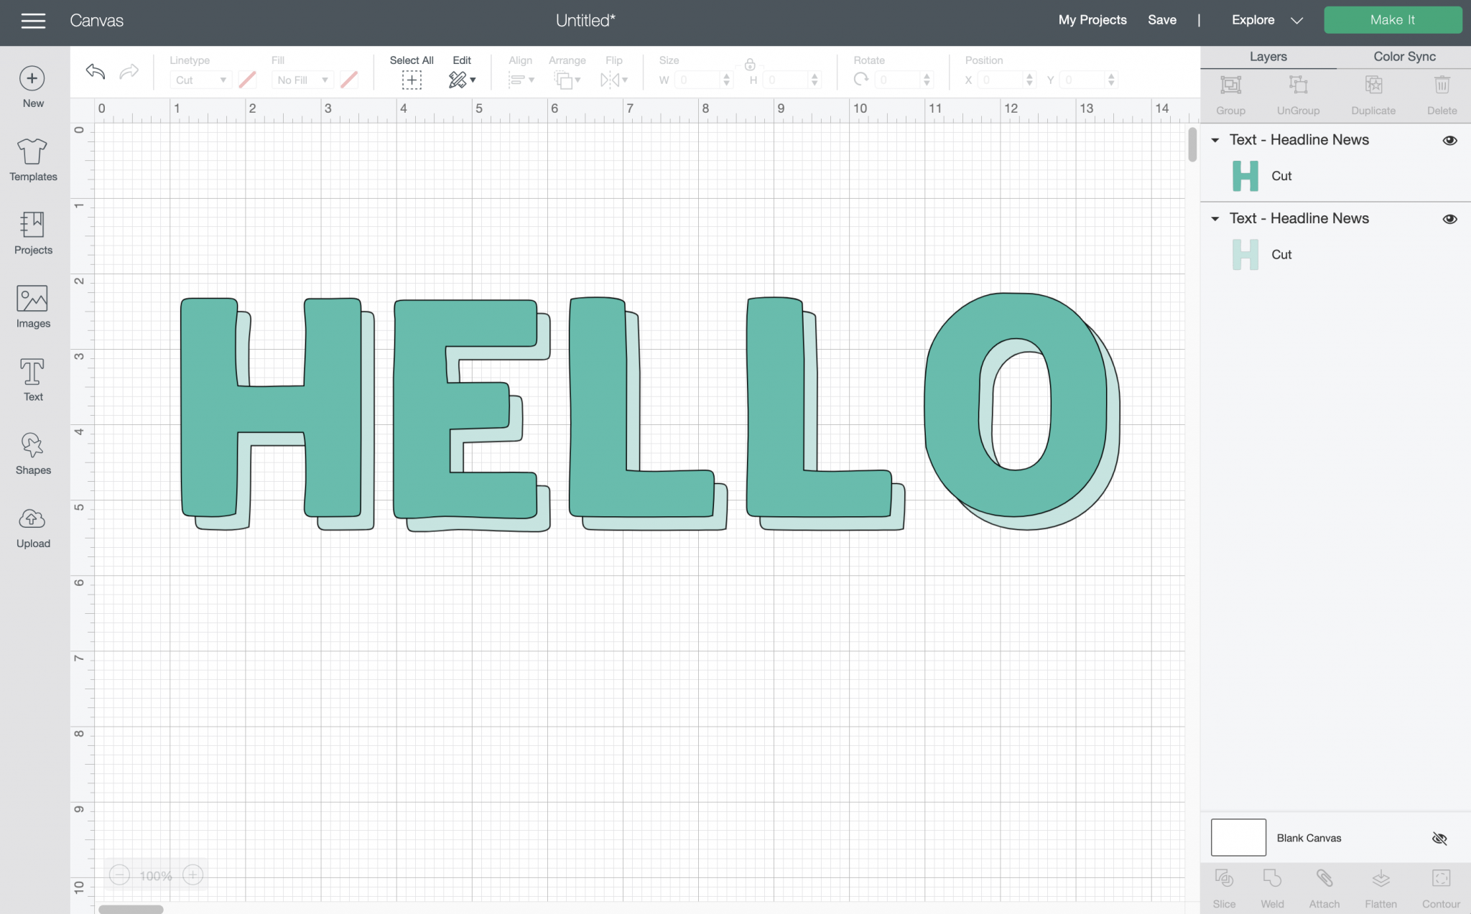The image size is (1471, 914).
Task: Click the Rotate icon
Action: click(861, 80)
